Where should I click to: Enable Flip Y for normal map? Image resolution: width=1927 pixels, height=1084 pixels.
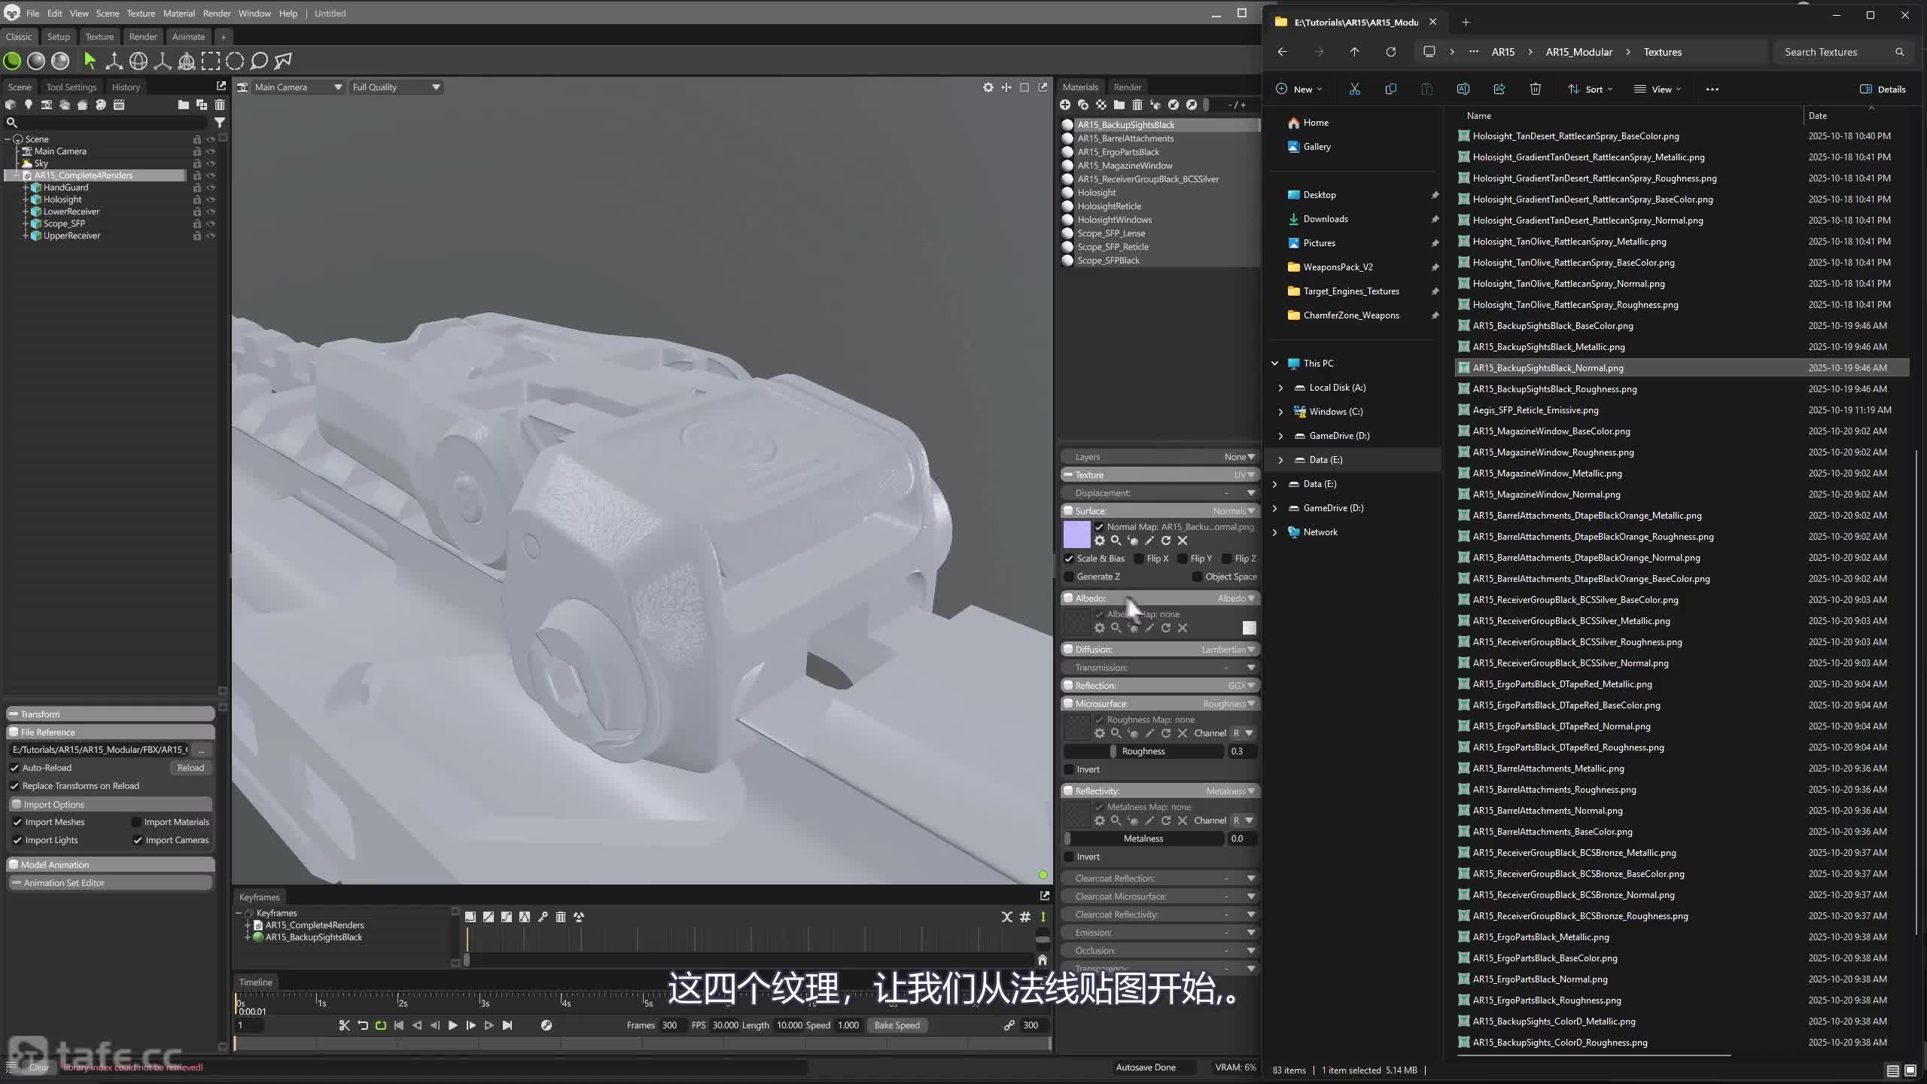coord(1183,559)
